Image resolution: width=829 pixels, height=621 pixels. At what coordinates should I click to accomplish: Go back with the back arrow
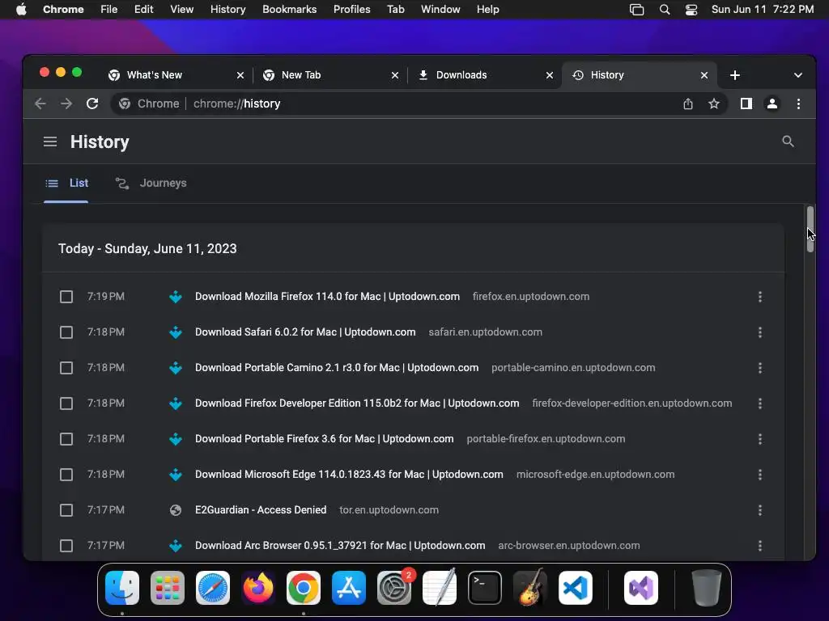click(40, 103)
